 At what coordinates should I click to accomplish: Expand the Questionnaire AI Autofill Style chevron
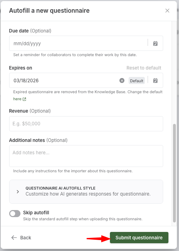(18, 192)
